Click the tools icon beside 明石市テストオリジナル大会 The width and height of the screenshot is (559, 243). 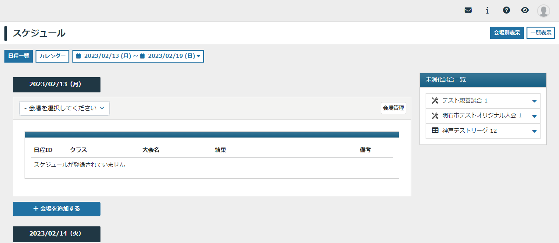(435, 116)
